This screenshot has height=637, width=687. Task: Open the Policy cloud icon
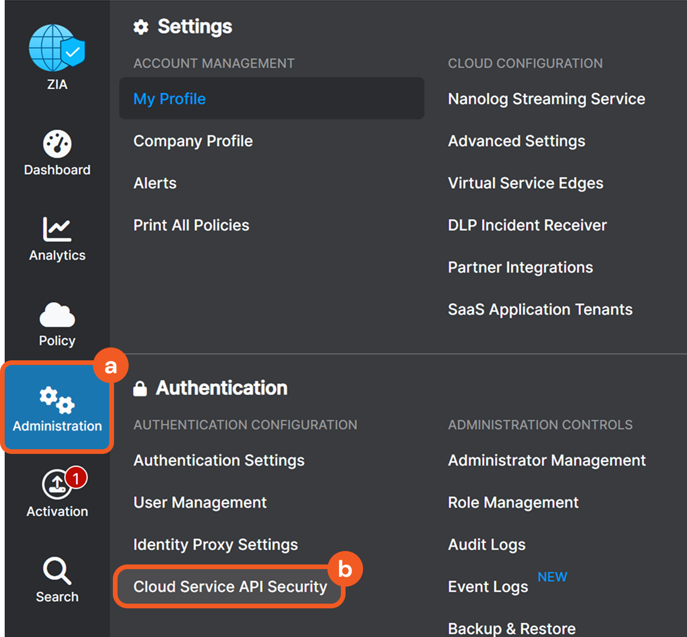pos(57,315)
